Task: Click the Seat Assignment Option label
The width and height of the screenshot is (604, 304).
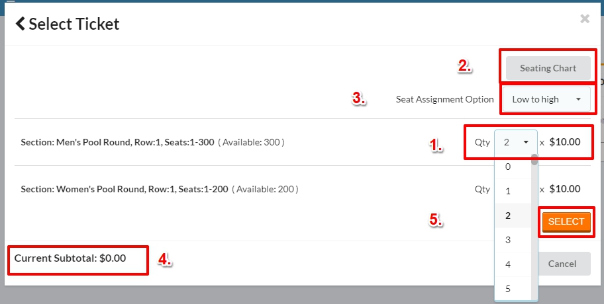Action: [445, 99]
